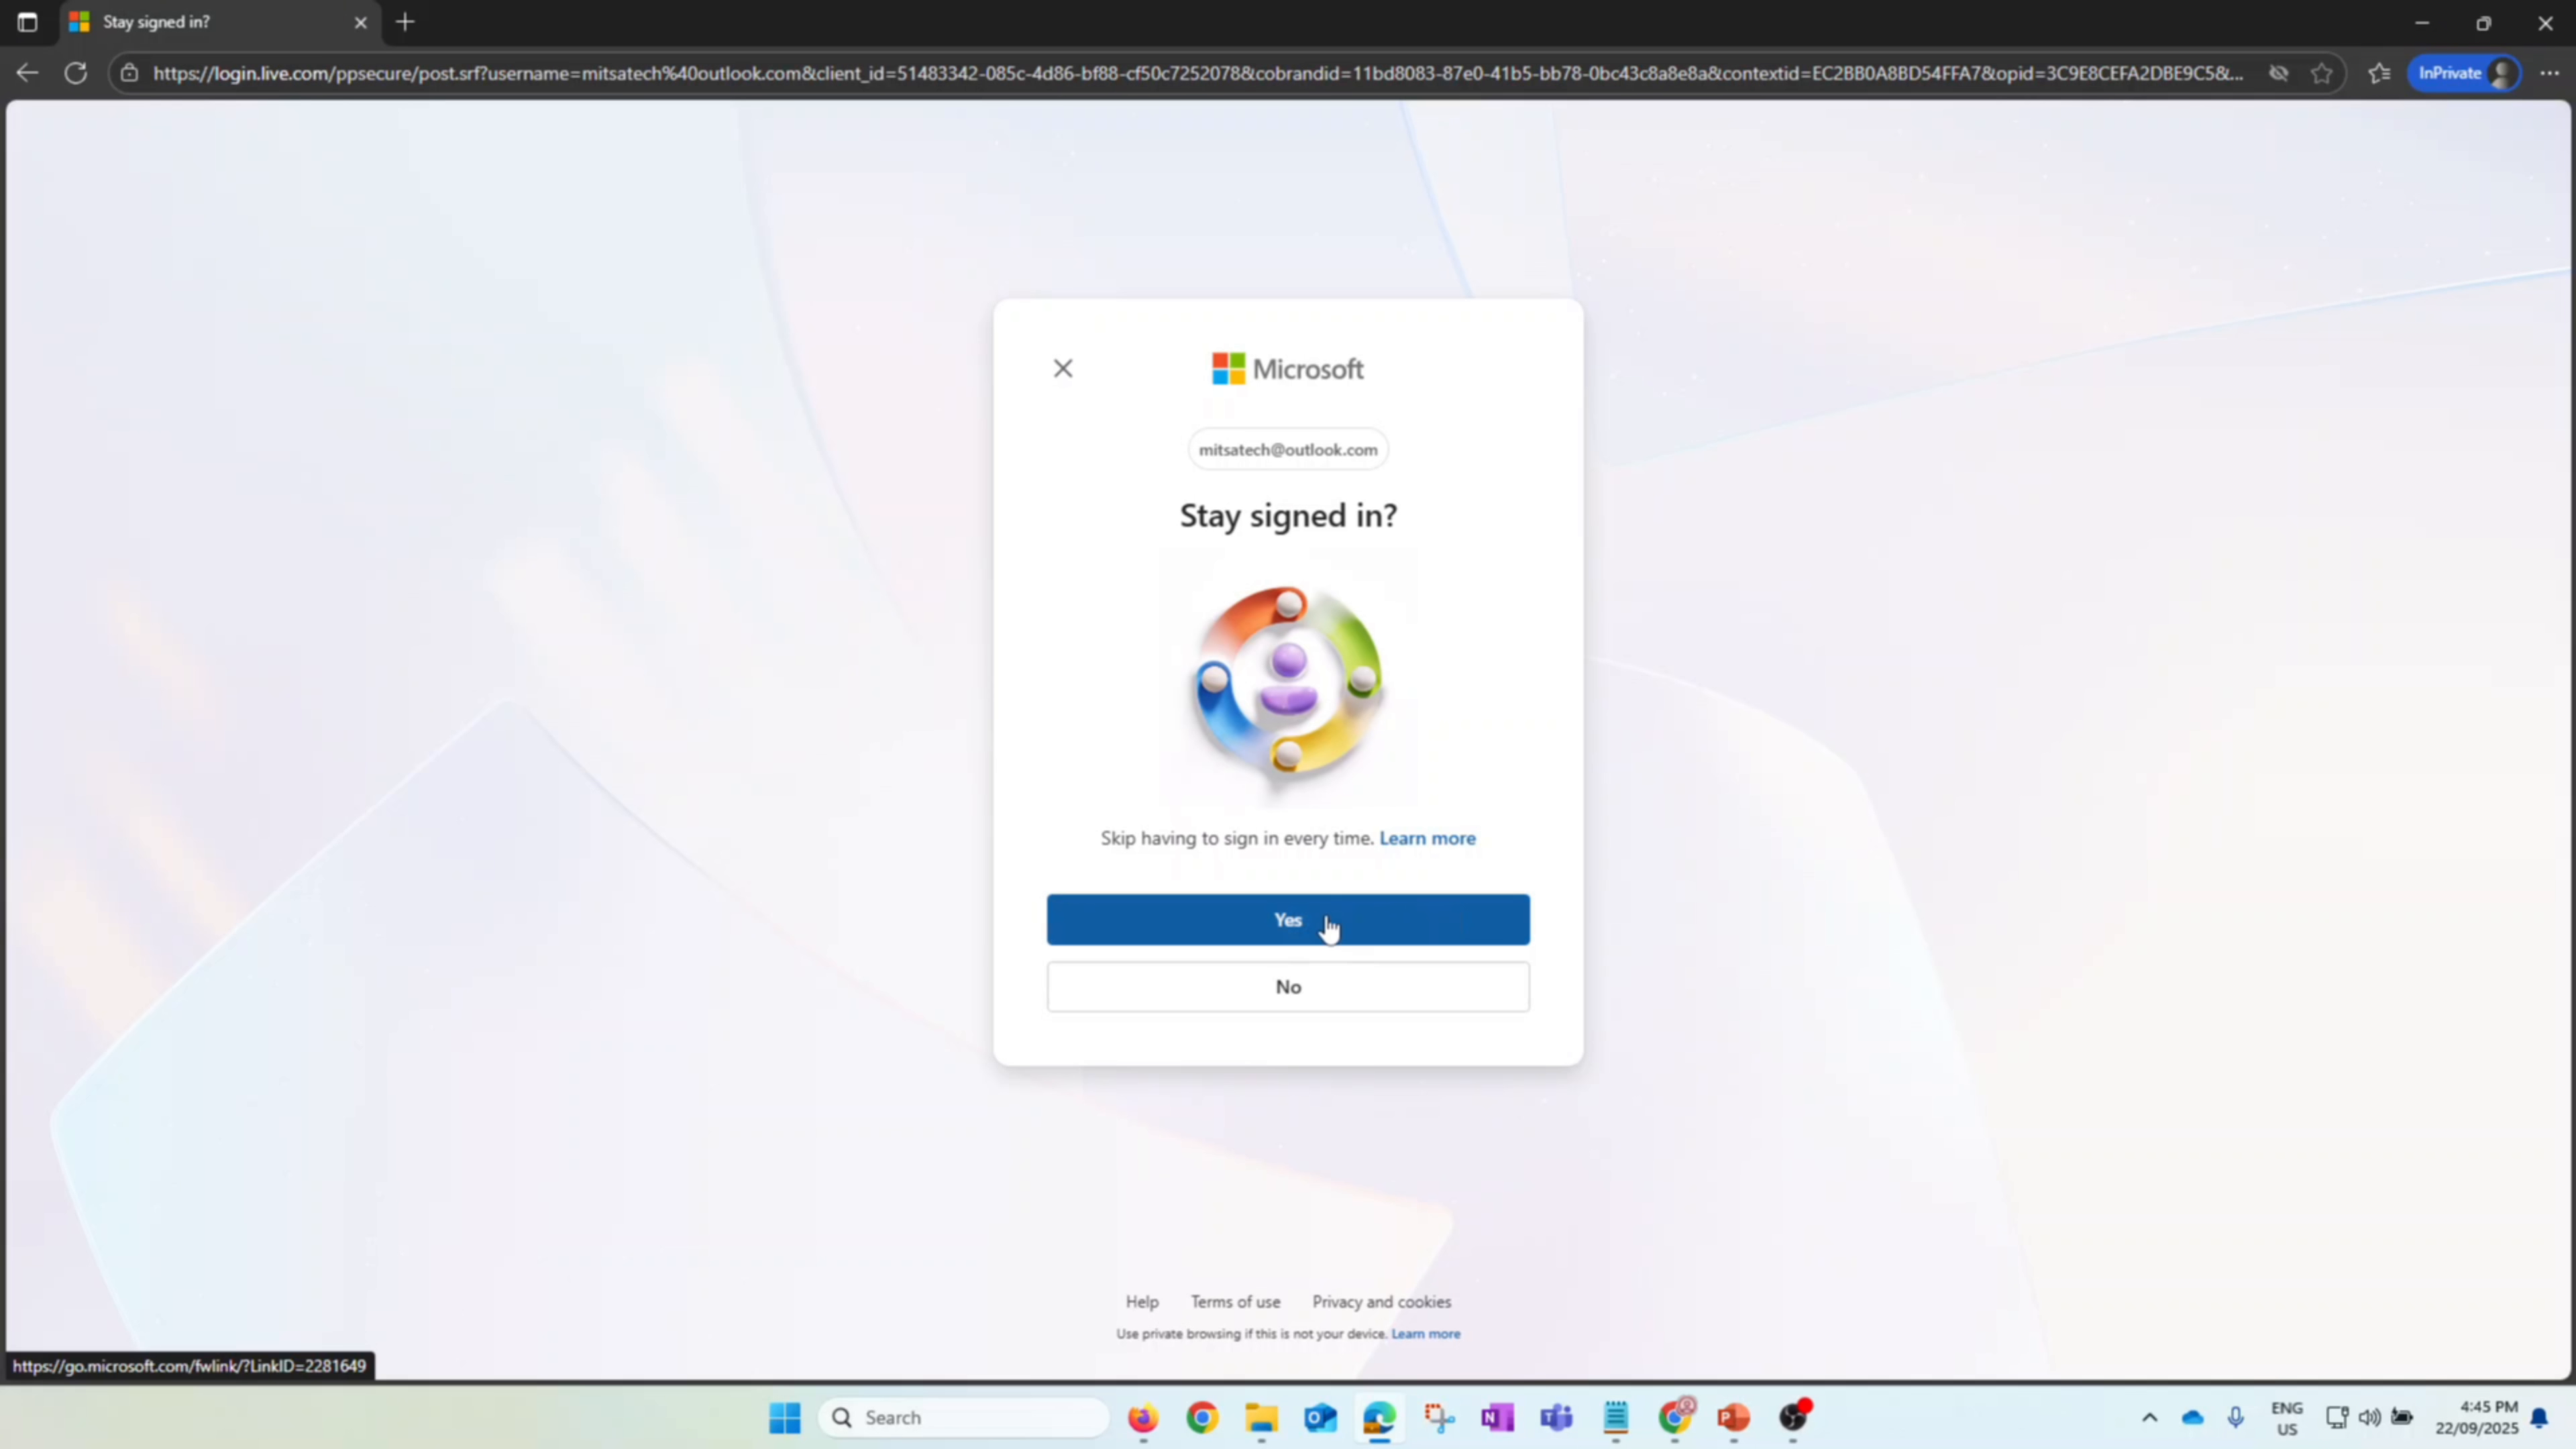Open Outlook from the taskbar
This screenshot has height=1449, width=2576.
click(x=1320, y=1417)
